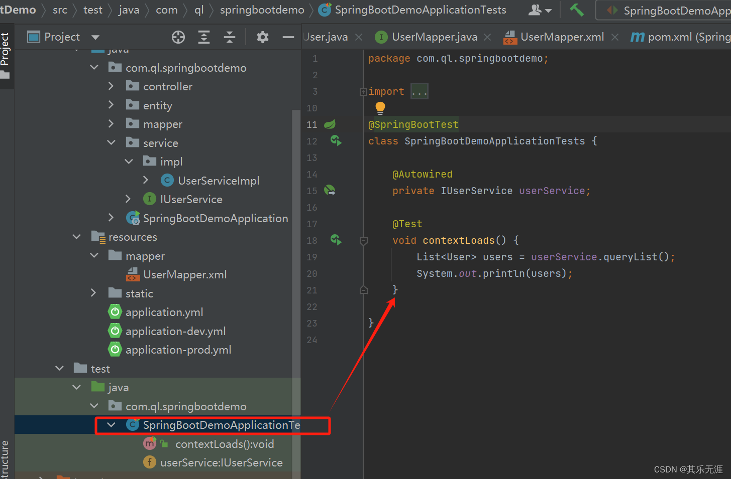Viewport: 731px width, 479px height.
Task: Select UserServiceImpl class in tree
Action: [219, 181]
